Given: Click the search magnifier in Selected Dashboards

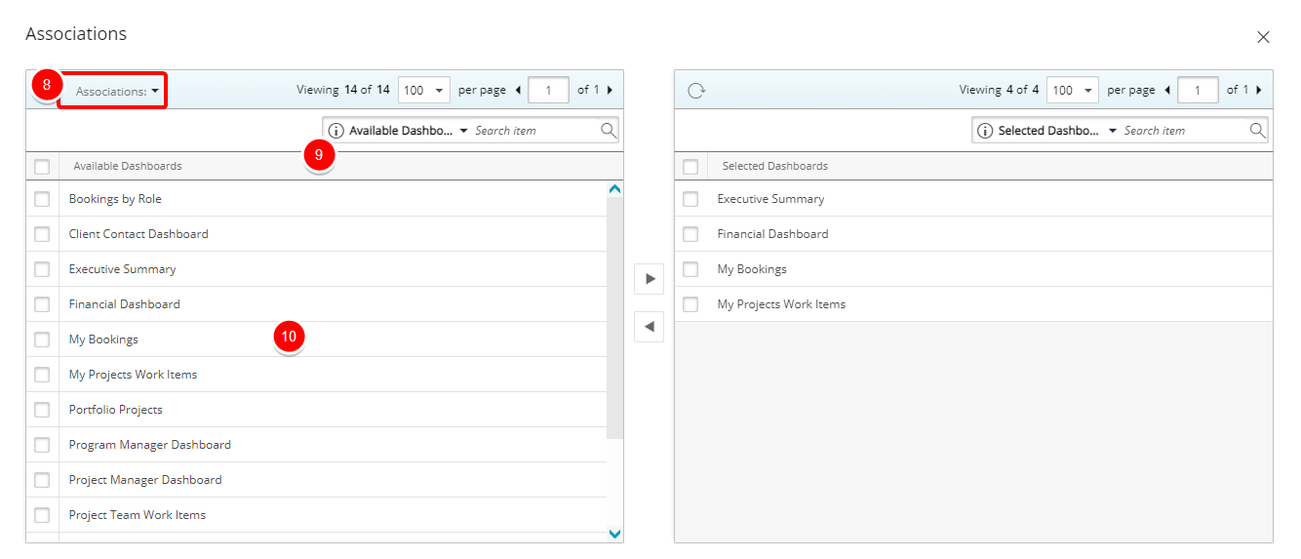Looking at the screenshot, I should [x=1258, y=130].
